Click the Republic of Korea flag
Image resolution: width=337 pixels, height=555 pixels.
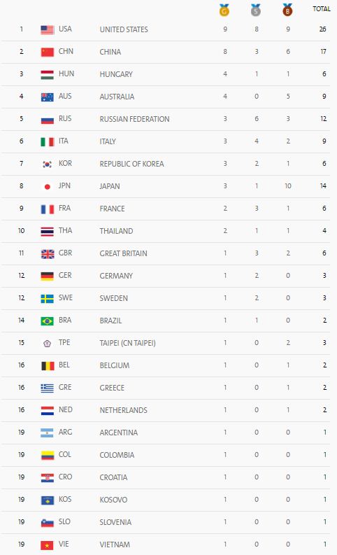tap(48, 164)
